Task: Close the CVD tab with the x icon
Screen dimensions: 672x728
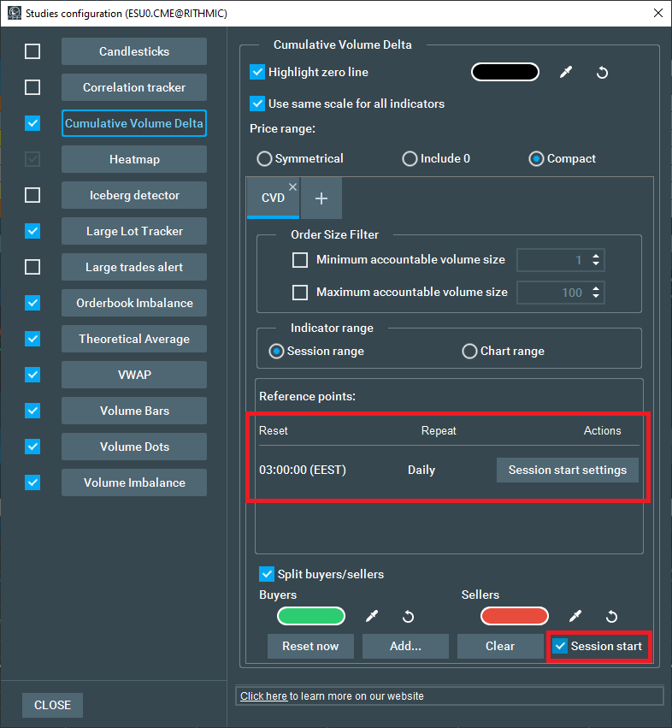Action: (x=292, y=186)
